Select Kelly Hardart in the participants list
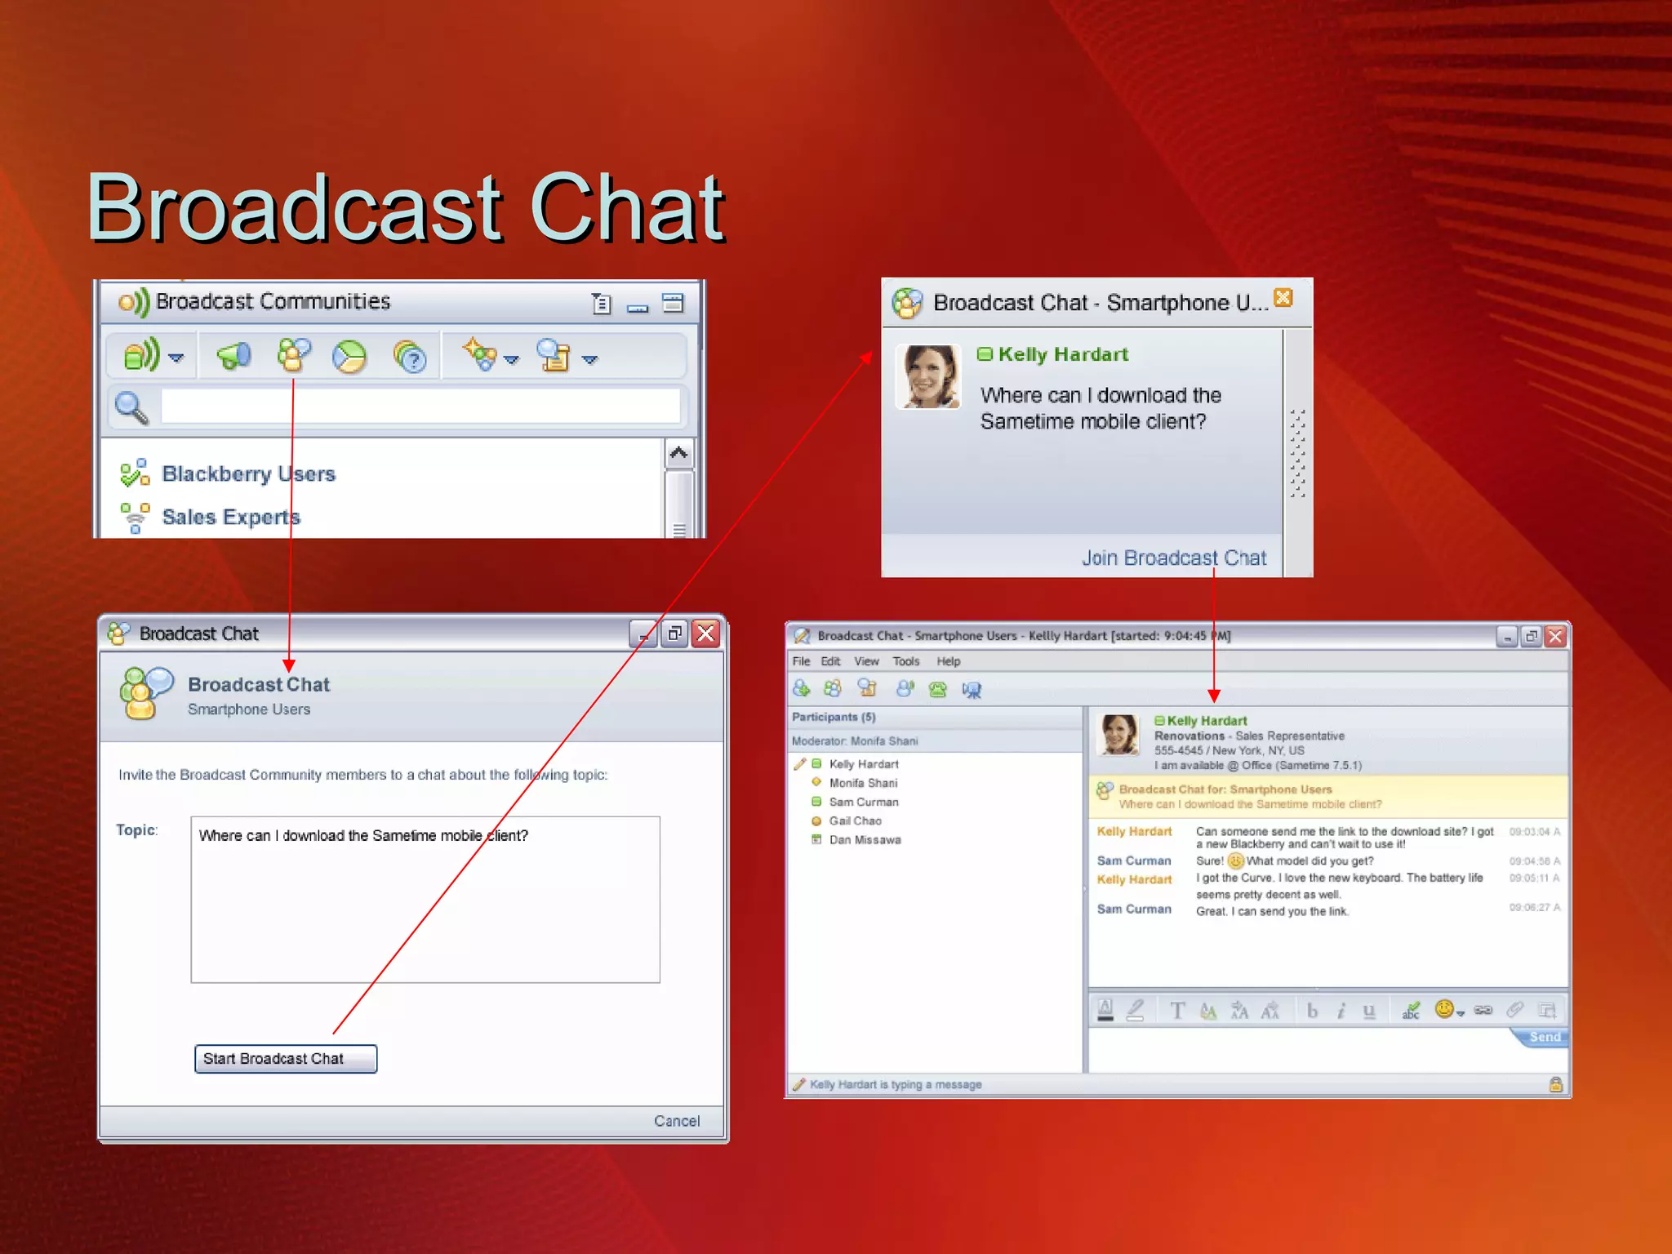Viewport: 1672px width, 1254px height. pos(864,764)
